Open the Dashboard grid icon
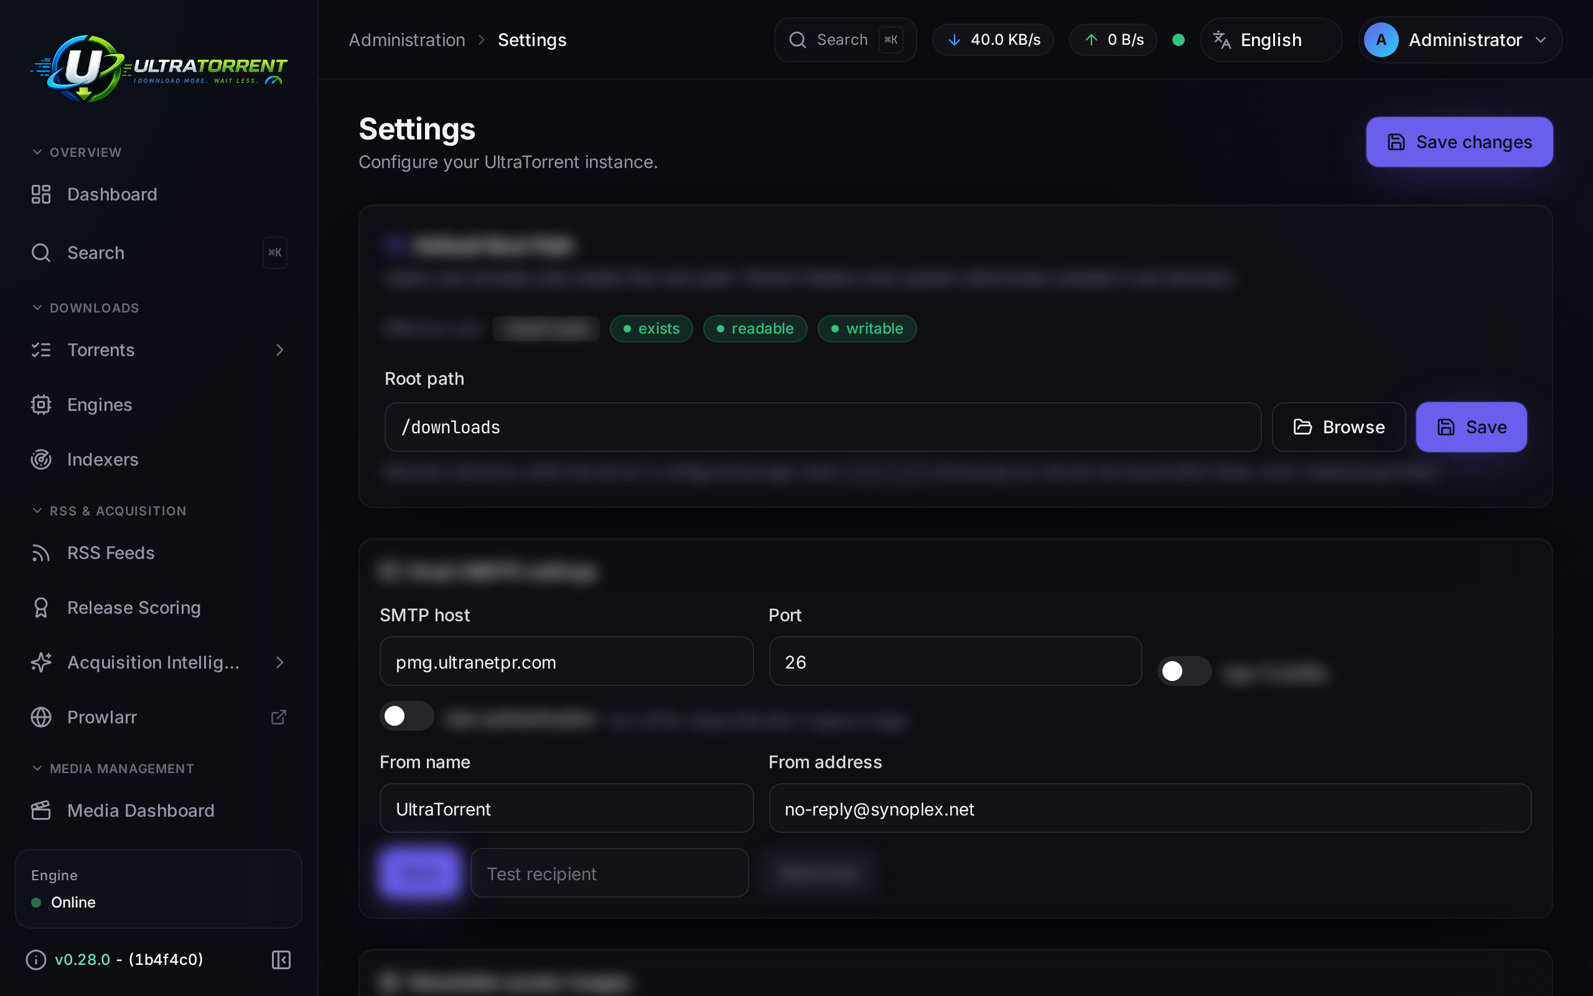1593x996 pixels. (41, 194)
